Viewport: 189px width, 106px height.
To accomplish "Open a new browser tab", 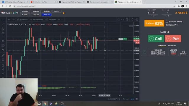I will 145,2.
